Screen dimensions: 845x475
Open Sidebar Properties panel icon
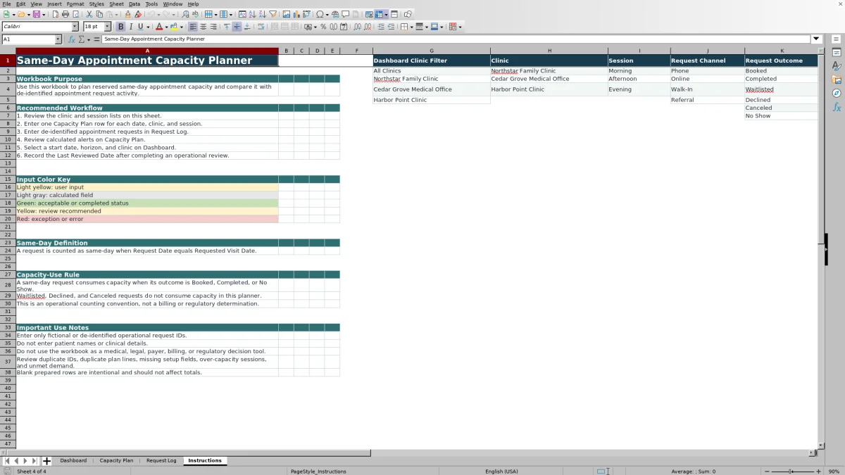(x=837, y=53)
